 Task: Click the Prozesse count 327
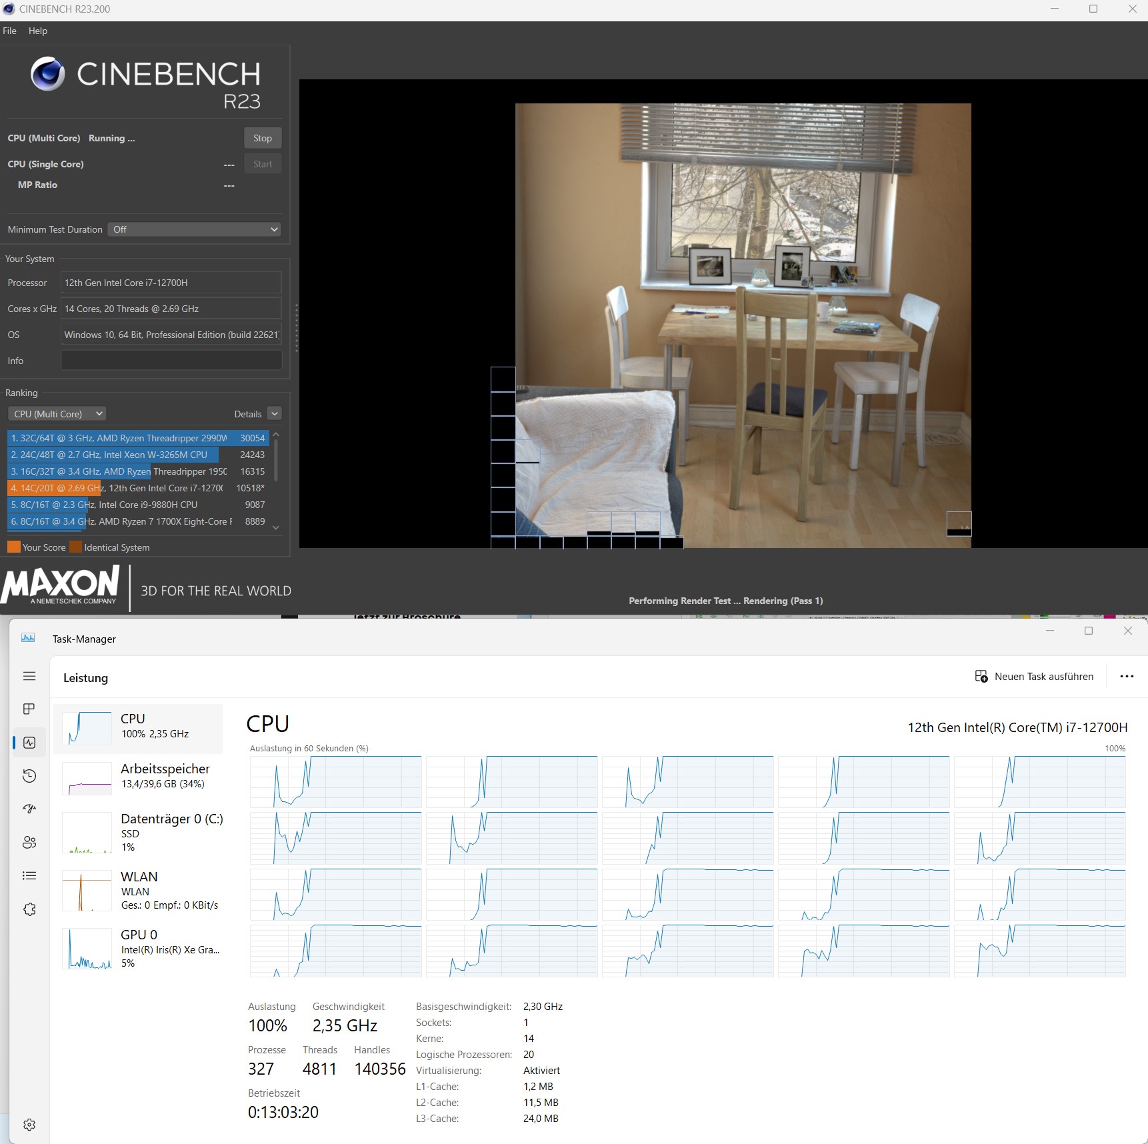tap(261, 1069)
